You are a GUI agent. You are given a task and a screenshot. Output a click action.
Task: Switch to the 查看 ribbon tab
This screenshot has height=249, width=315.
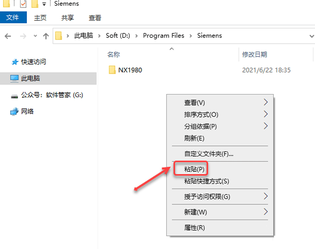tap(95, 18)
